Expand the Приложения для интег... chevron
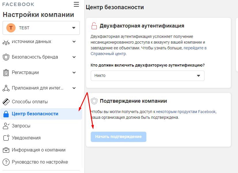238x173 pixels. click(74, 88)
